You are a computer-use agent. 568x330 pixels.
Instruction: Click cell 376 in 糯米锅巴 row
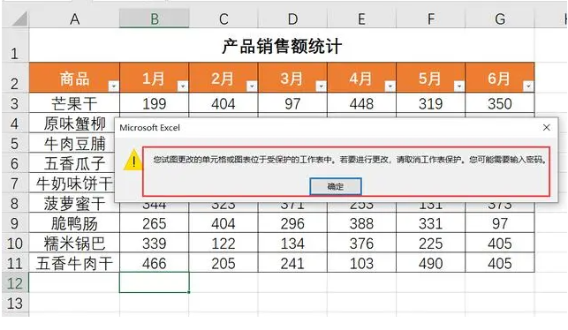(x=361, y=243)
